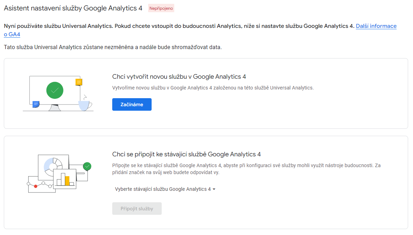This screenshot has height=235, width=413.
Task: Click the Asistent nastavení služby Google Analytics 4 title
Action: pos(73,8)
